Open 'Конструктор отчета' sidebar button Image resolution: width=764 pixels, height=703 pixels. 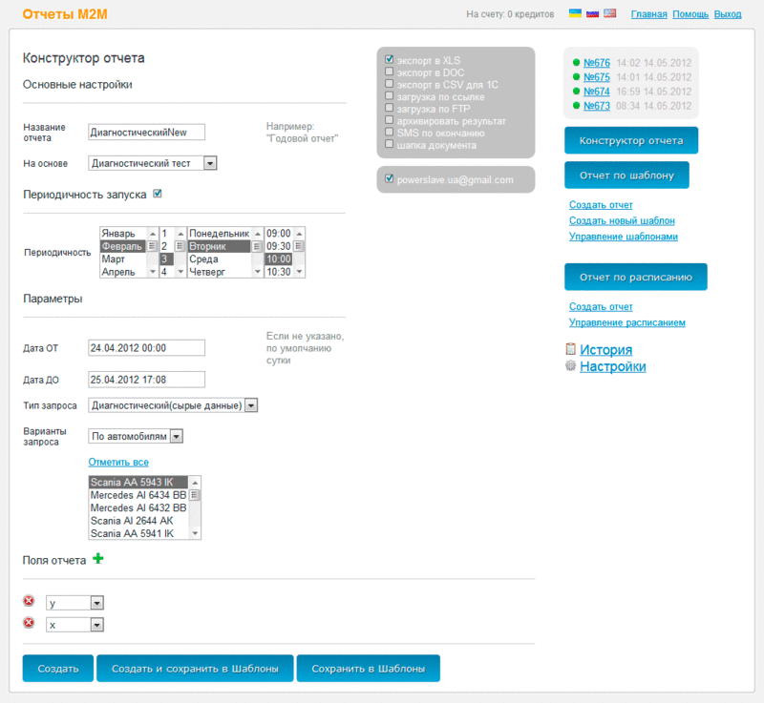tap(631, 140)
